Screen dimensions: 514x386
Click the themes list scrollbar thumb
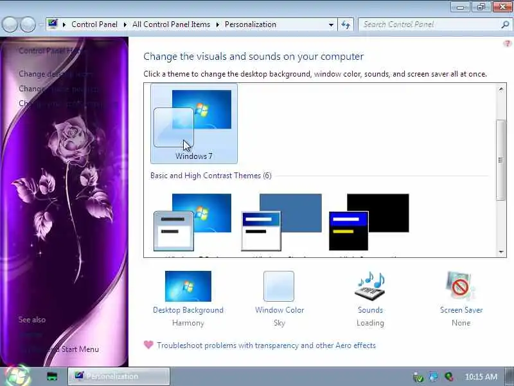click(501, 160)
